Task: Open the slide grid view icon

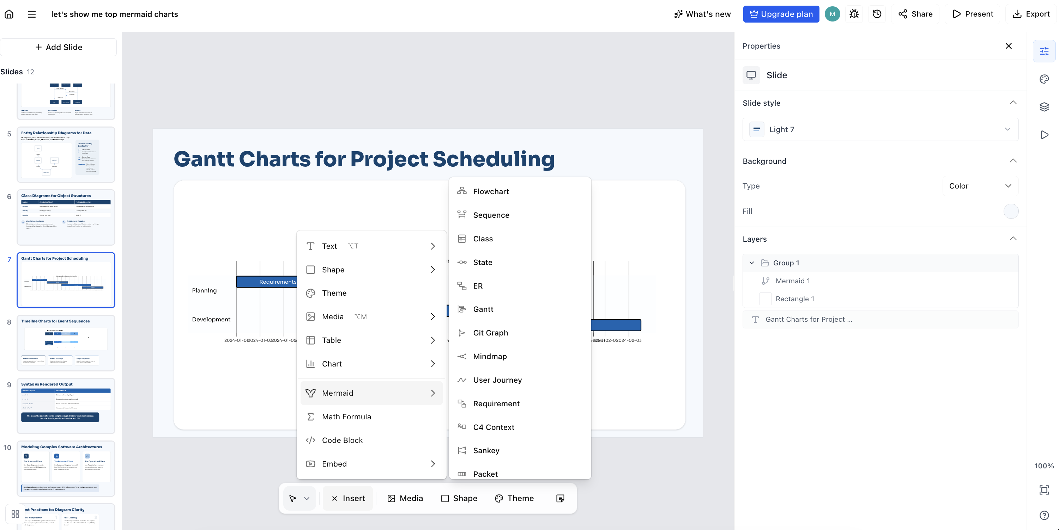Action: click(16, 513)
